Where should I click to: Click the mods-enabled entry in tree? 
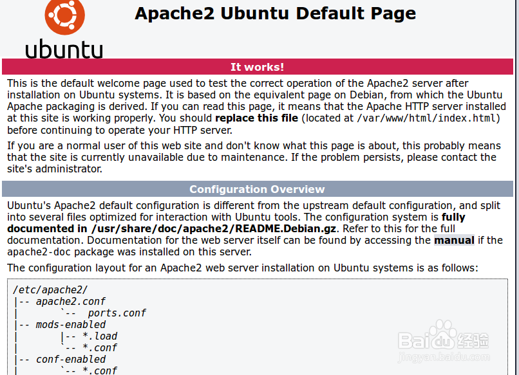pos(70,325)
